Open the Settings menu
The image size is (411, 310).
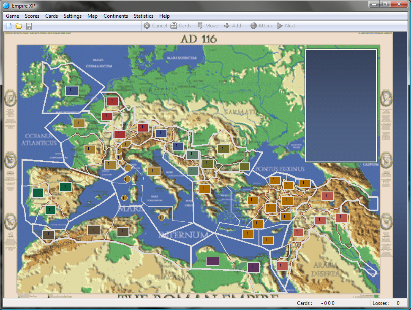(x=73, y=16)
